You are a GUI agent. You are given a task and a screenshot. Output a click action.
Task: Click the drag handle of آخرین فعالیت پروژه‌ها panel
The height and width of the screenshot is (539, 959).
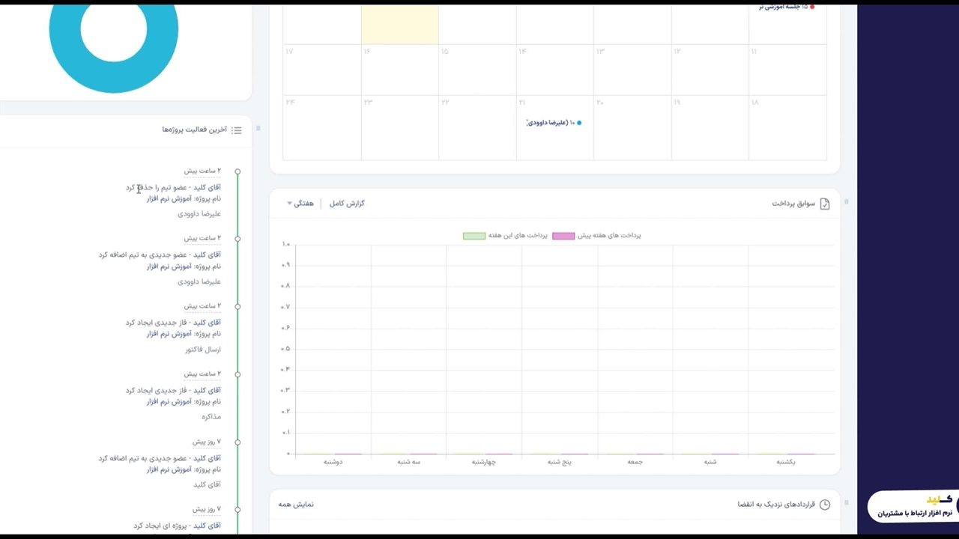(x=258, y=128)
